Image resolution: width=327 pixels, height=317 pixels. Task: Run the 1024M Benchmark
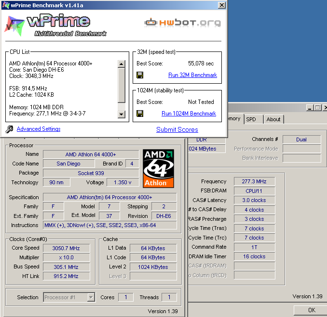coord(189,114)
